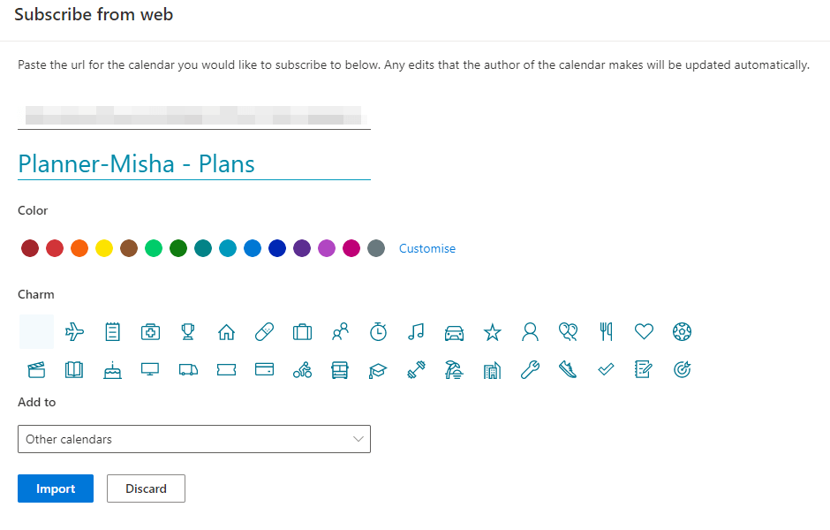Choose the bicycle charm icon

(302, 370)
